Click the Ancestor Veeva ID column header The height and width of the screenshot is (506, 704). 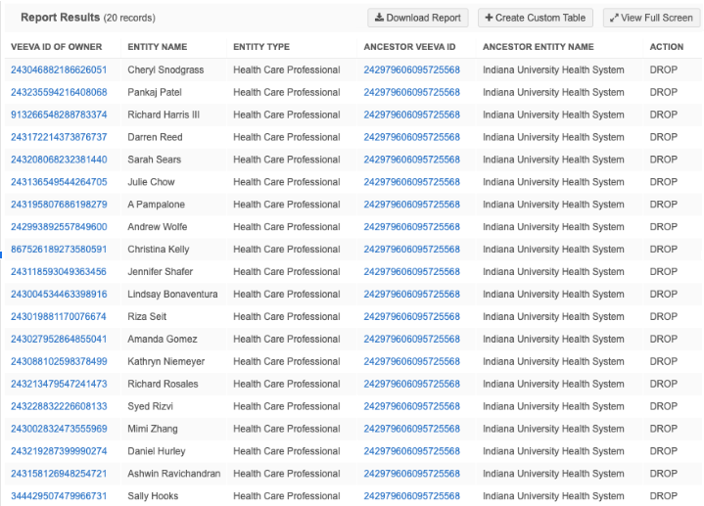coord(409,47)
